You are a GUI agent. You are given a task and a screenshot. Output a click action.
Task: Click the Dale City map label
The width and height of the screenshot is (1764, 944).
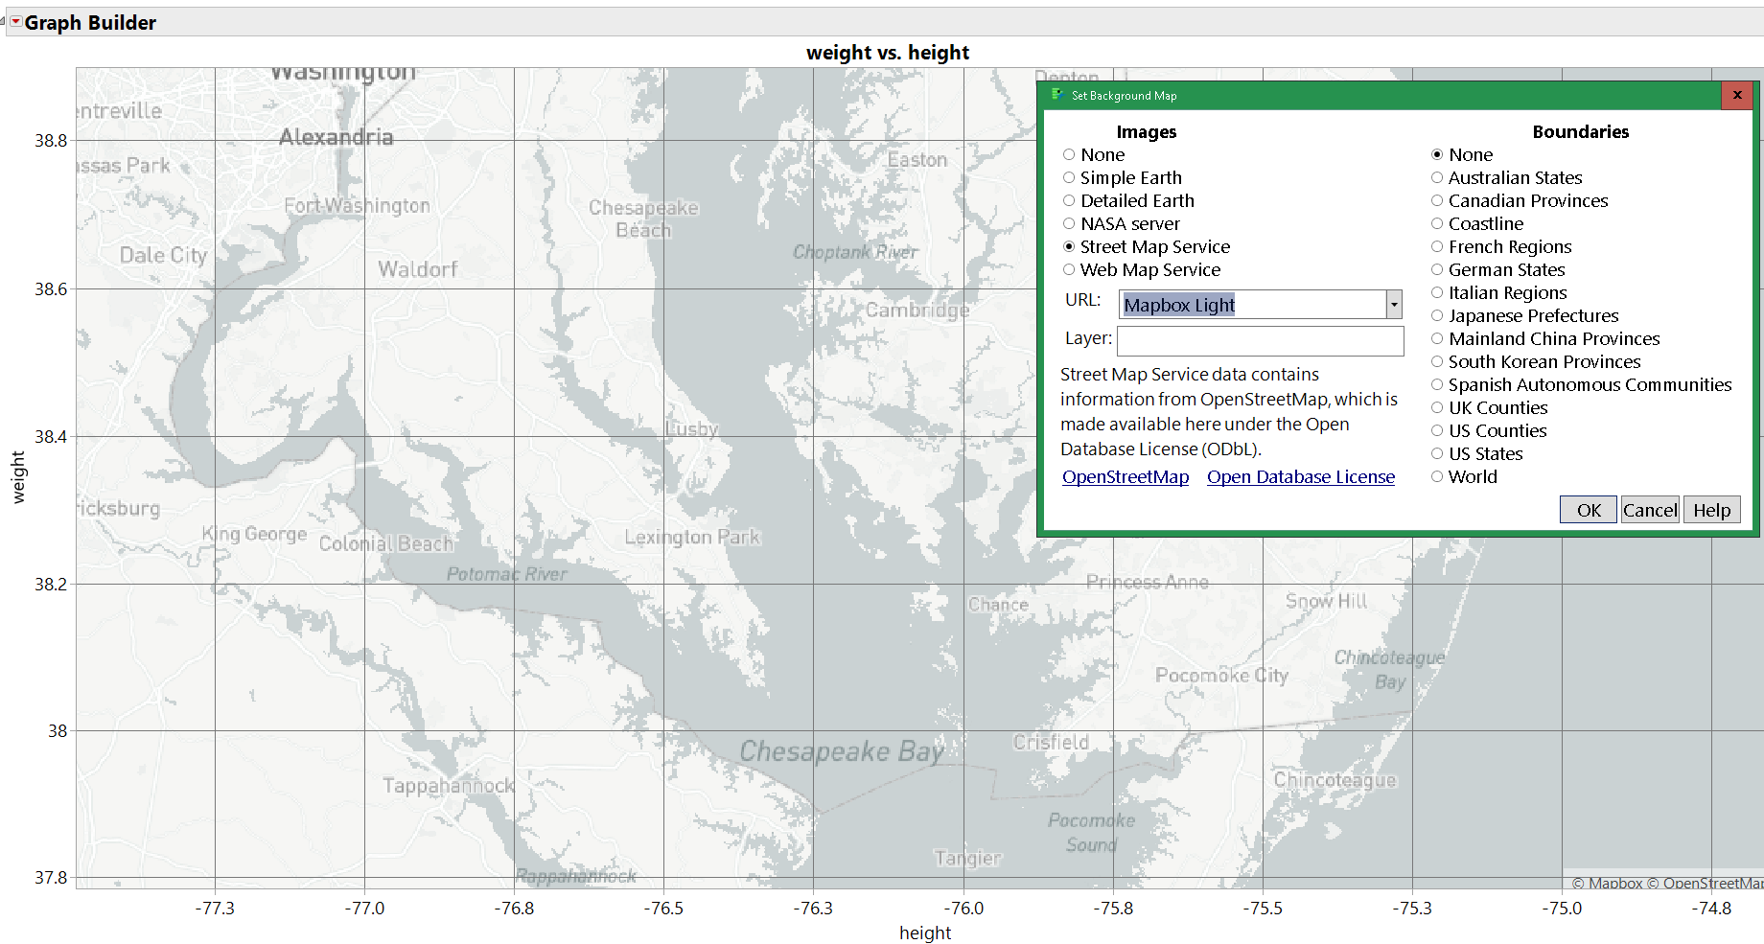[163, 255]
